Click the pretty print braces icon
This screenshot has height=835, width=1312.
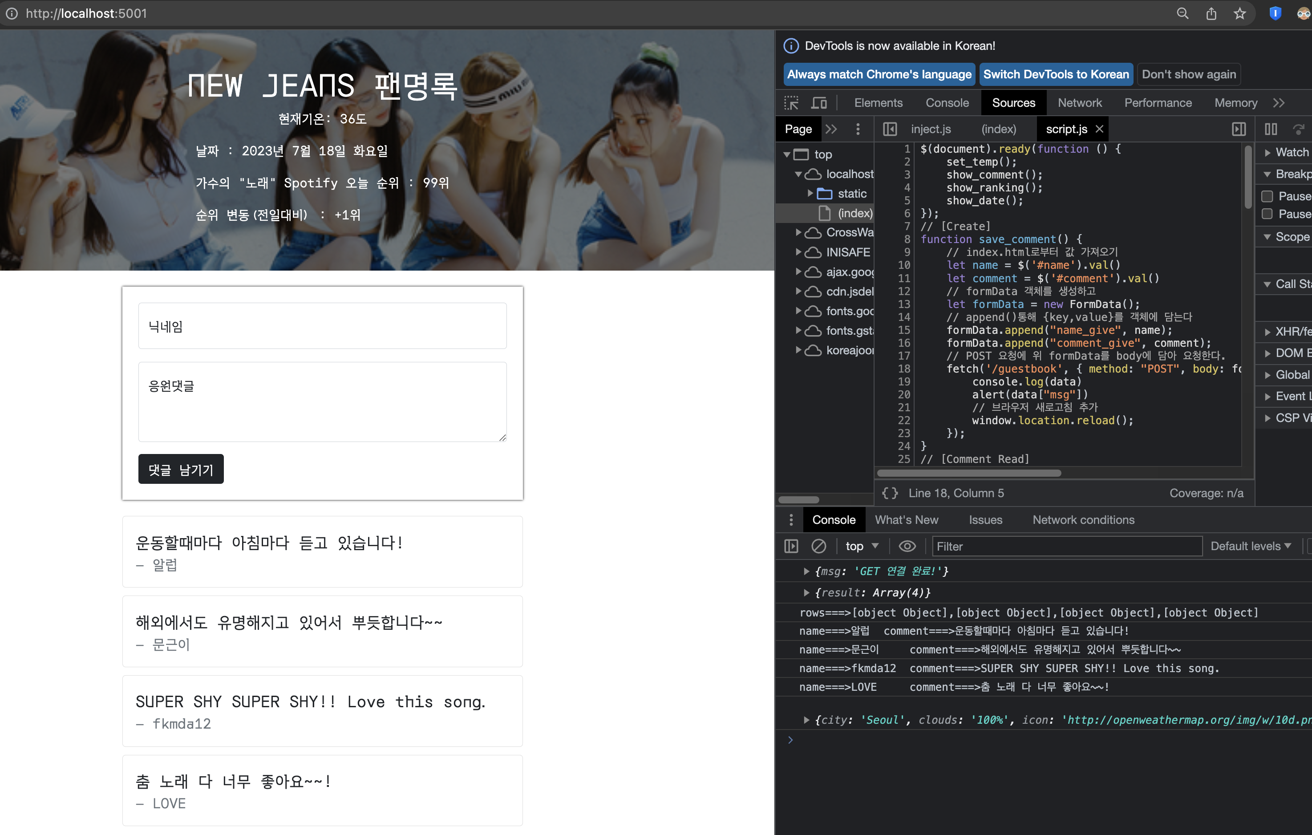point(890,493)
